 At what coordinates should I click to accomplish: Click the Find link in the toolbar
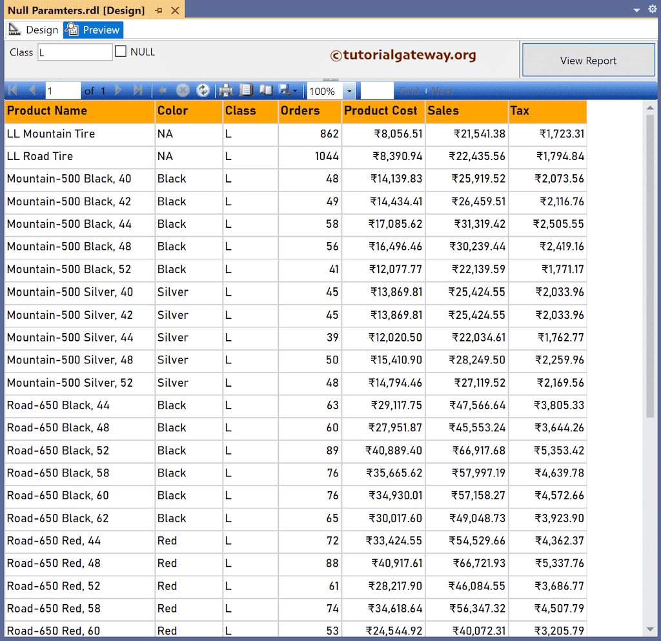[x=410, y=90]
